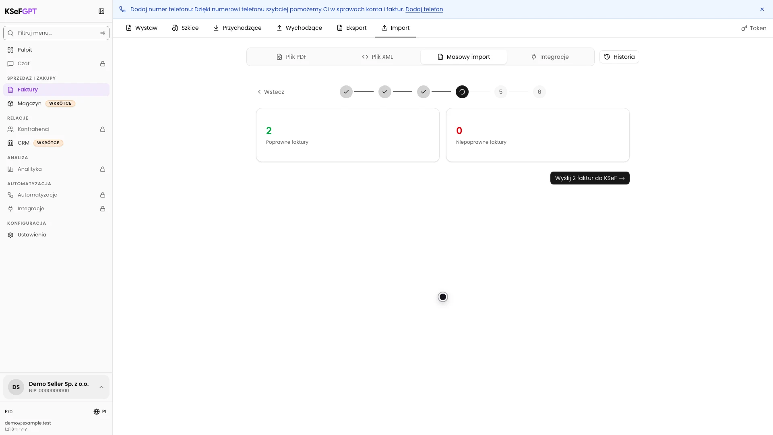Switch to Integracje import option
This screenshot has width=773, height=435.
550,57
